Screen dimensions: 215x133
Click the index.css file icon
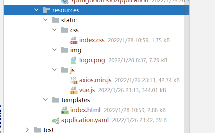(74, 40)
